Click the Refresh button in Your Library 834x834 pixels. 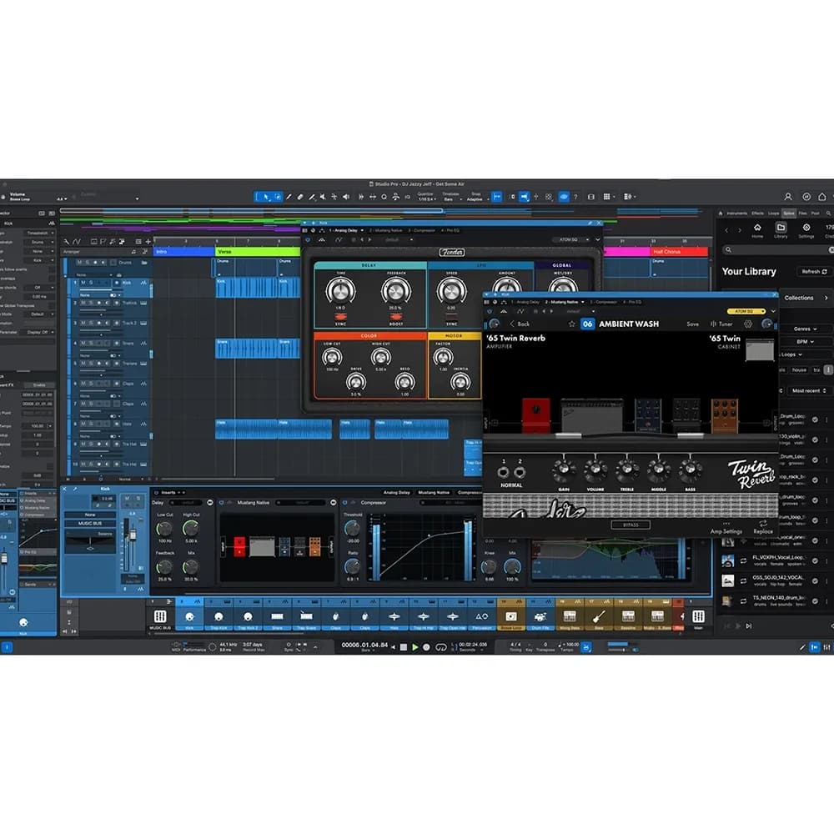[814, 272]
